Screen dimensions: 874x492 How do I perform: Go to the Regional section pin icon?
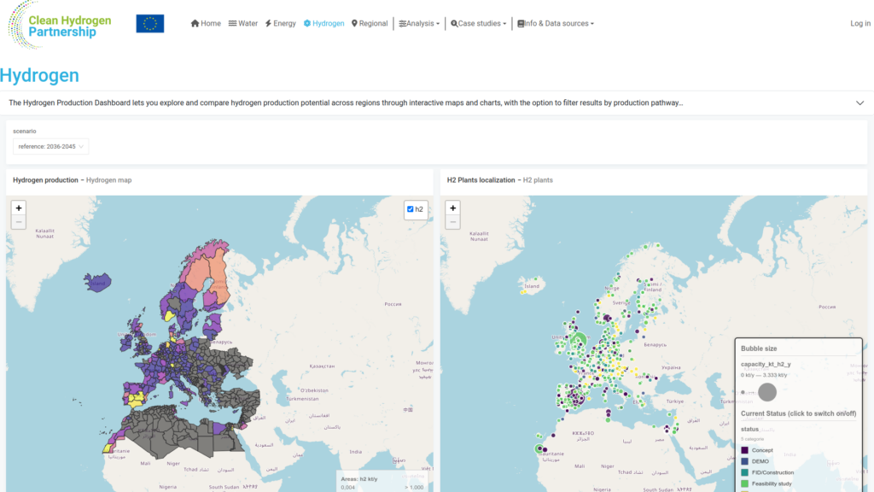coord(354,23)
